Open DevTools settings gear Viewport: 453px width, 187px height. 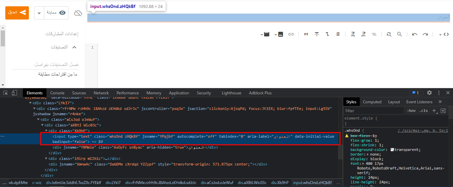429,93
